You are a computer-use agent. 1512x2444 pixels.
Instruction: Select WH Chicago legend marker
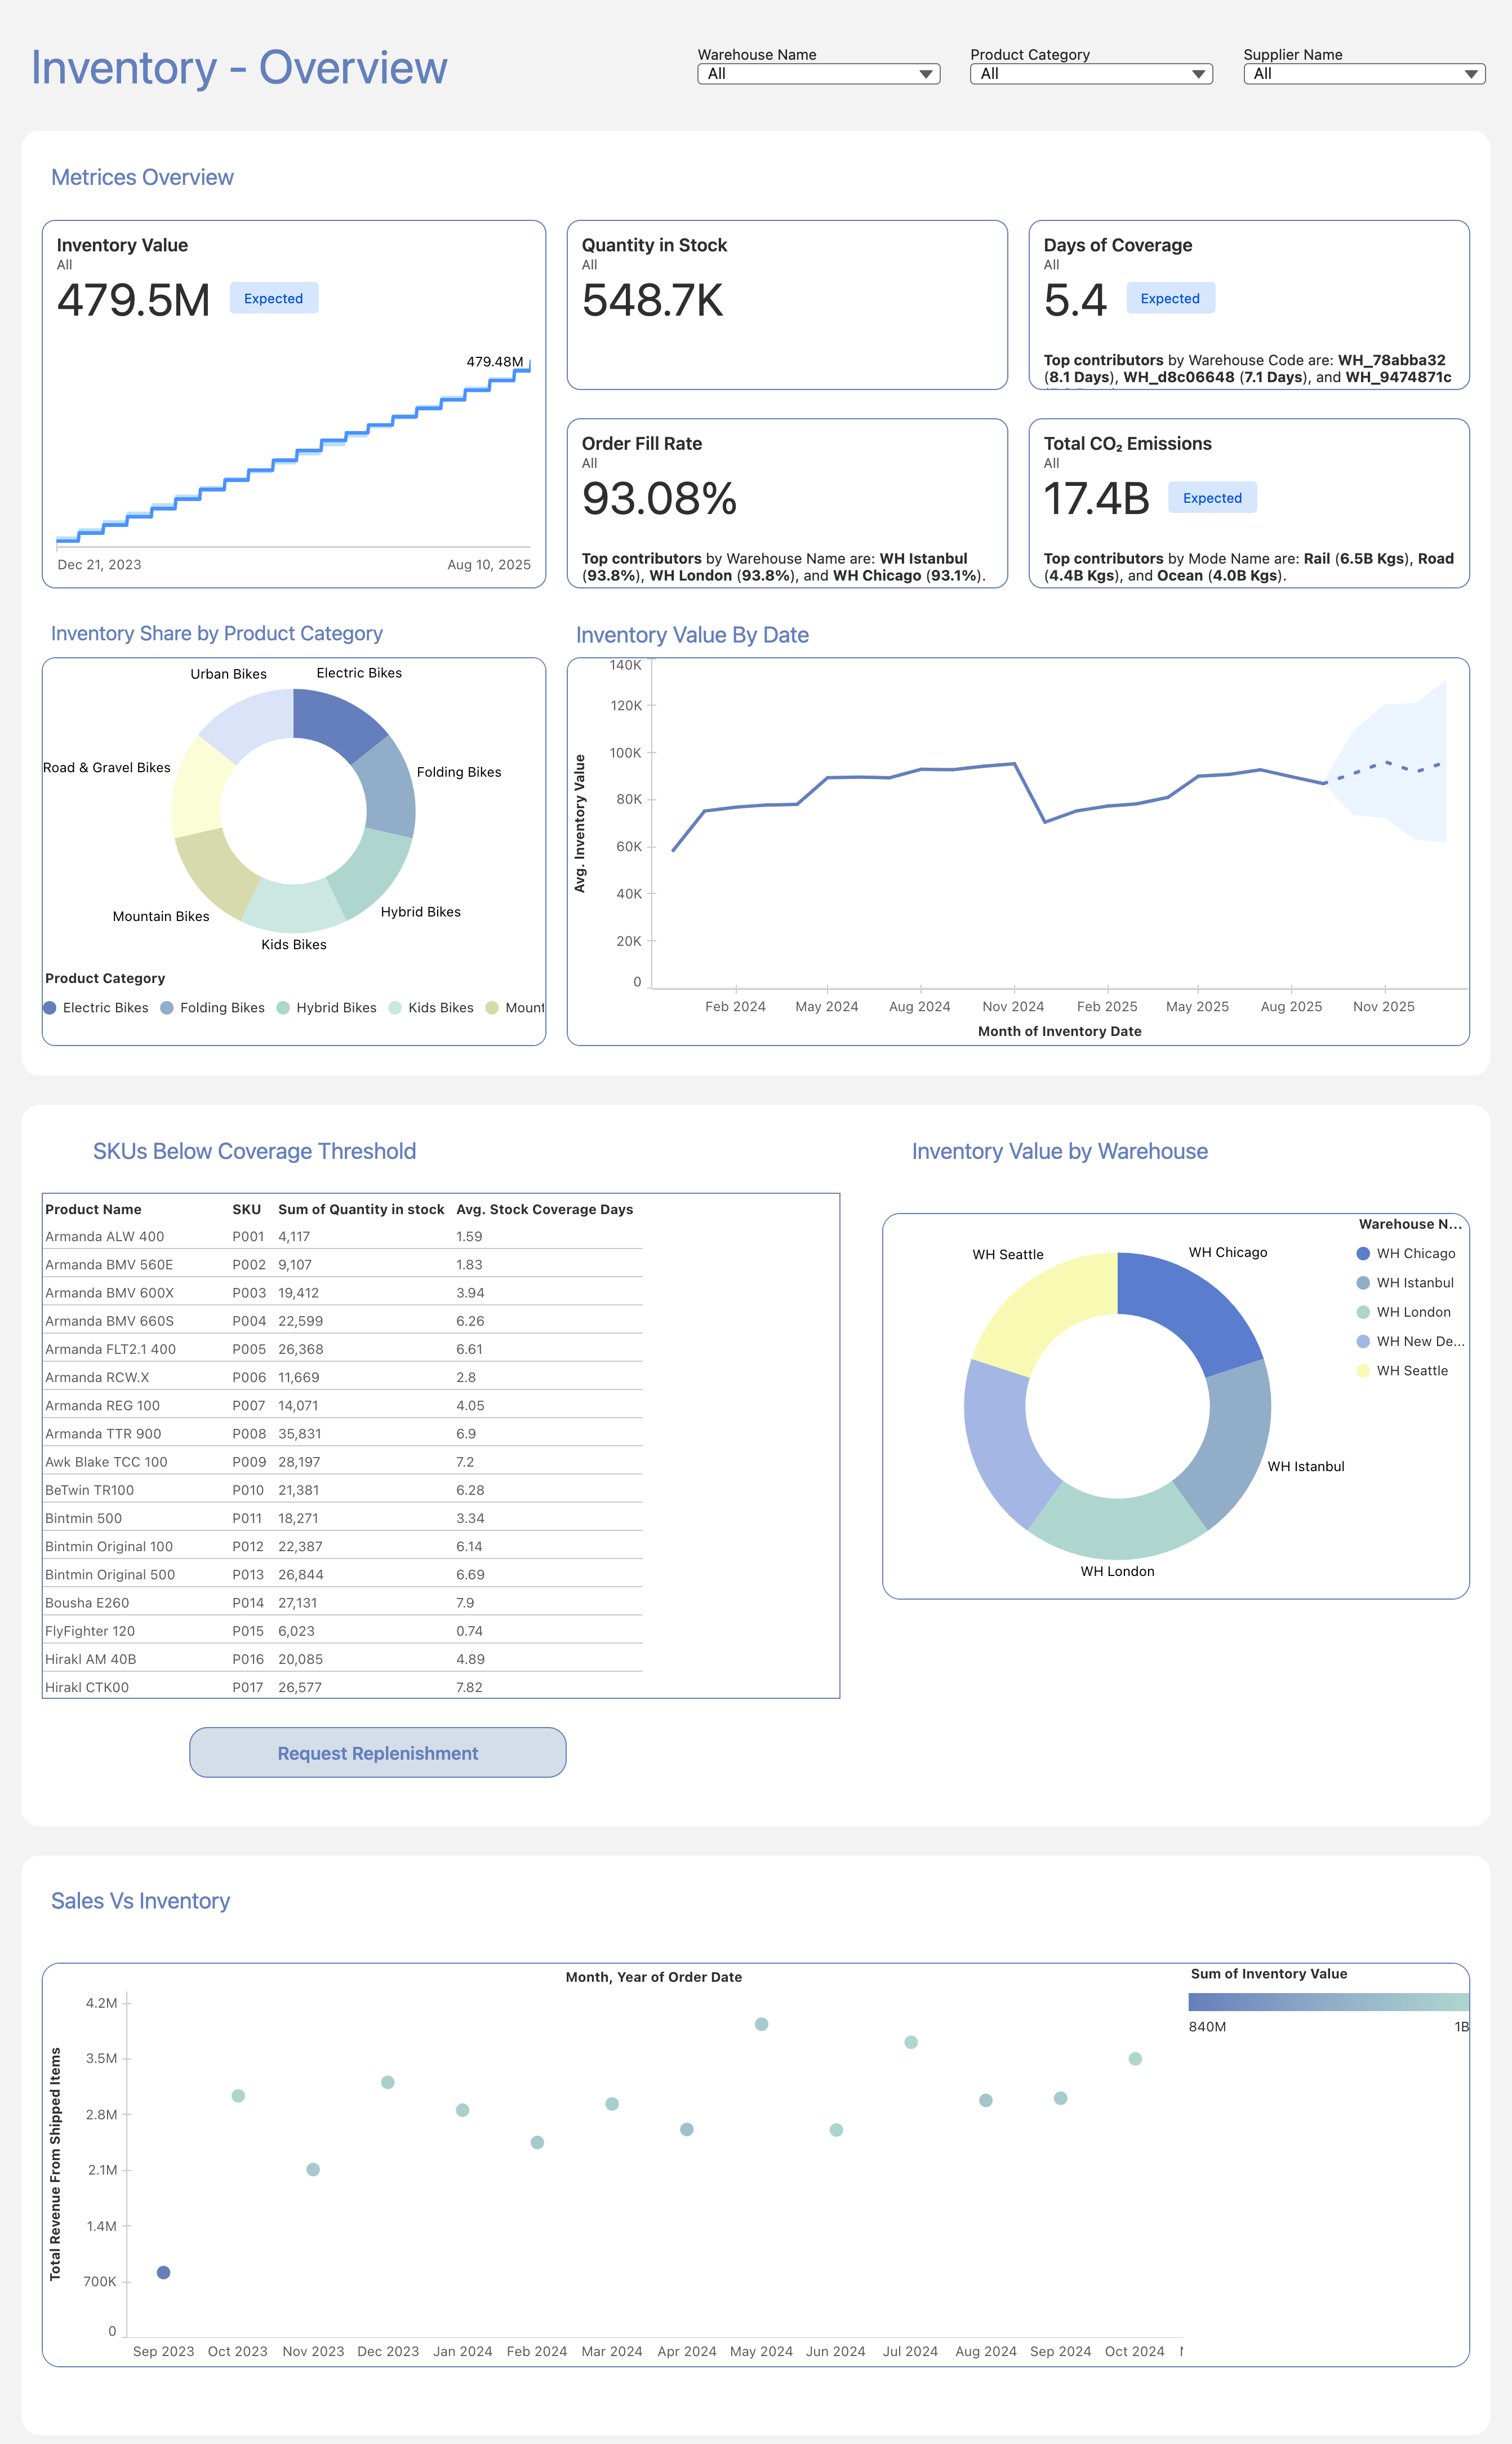(1363, 1254)
